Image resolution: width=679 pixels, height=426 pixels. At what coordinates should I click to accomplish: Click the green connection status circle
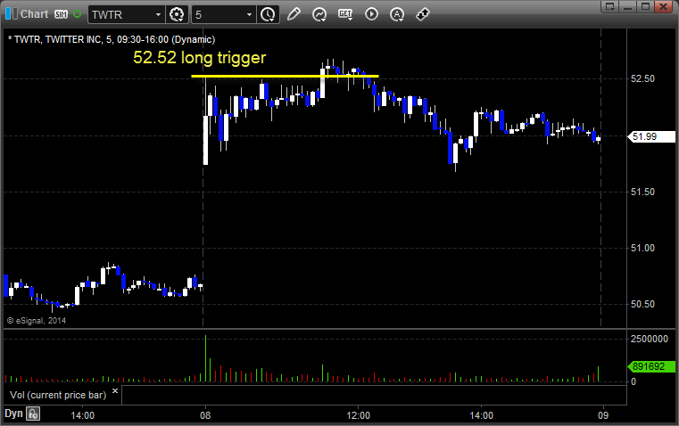point(77,14)
